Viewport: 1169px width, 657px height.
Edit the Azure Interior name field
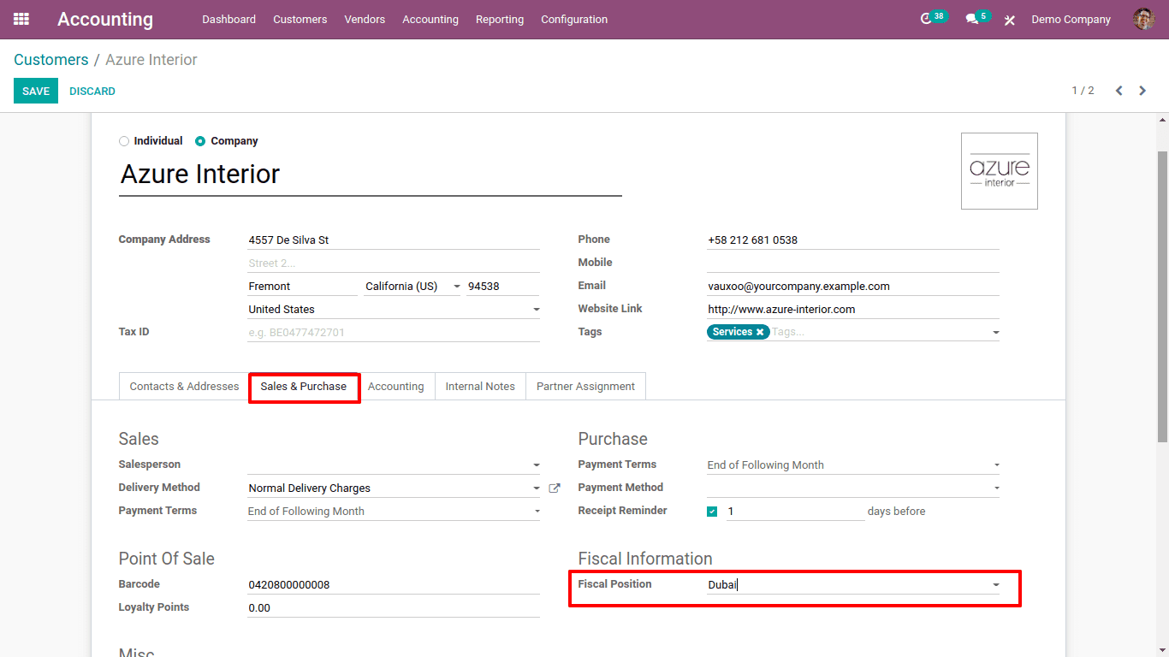[x=370, y=175]
